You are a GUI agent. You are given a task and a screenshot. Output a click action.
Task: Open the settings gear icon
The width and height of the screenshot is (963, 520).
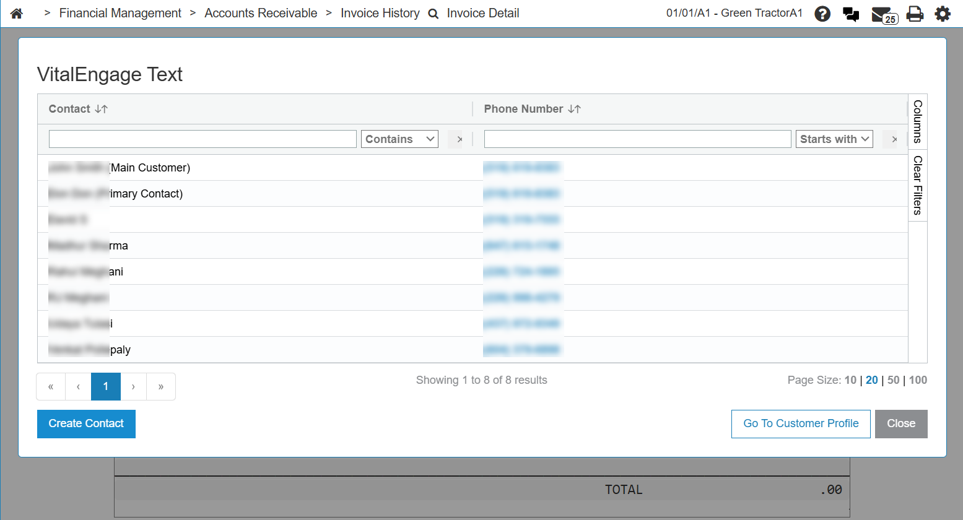(x=943, y=14)
